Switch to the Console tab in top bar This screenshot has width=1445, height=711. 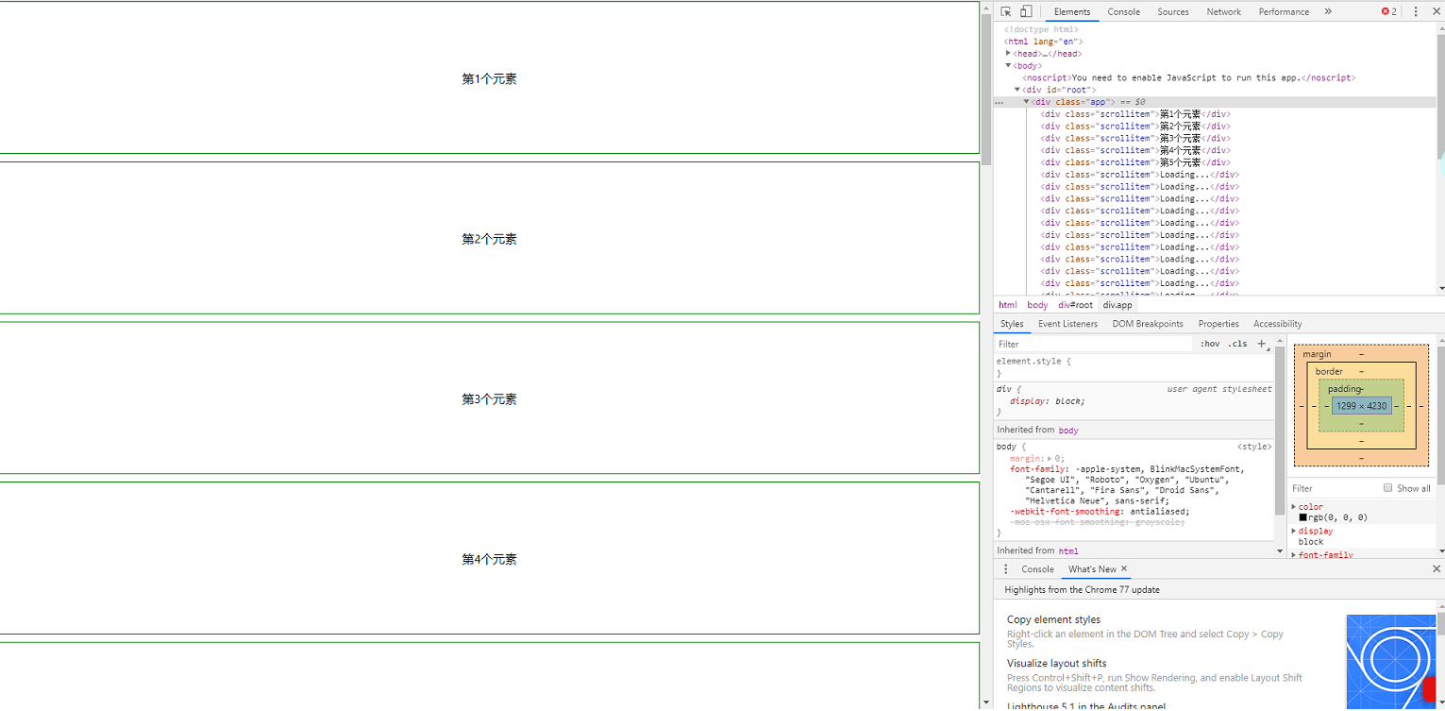point(1123,11)
